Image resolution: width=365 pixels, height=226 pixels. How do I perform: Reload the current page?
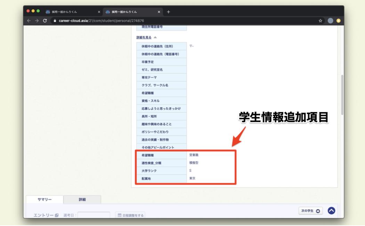pyautogui.click(x=45, y=21)
